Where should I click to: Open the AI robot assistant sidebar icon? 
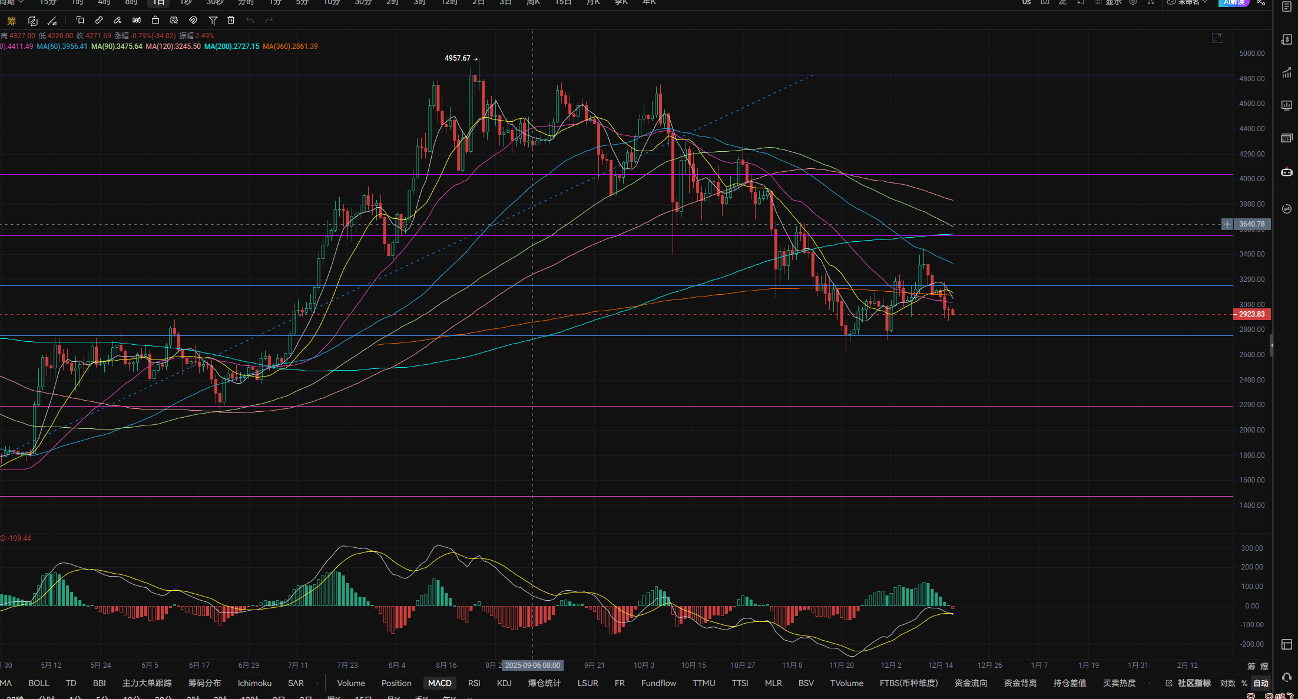click(x=1286, y=172)
